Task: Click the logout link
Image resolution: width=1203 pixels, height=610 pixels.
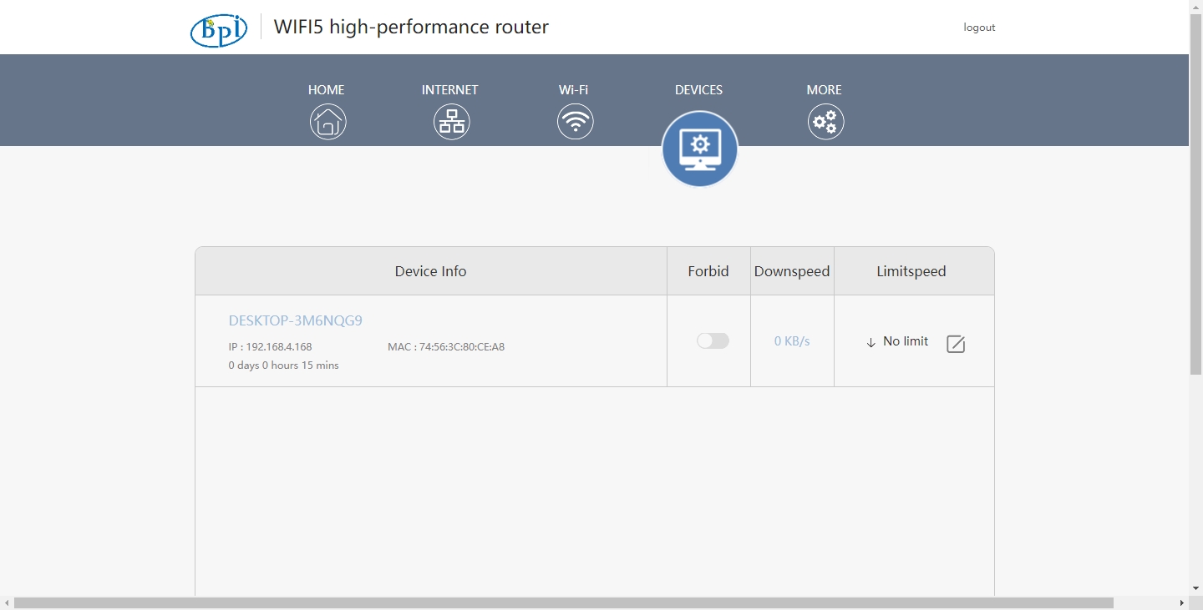Action: pos(979,28)
